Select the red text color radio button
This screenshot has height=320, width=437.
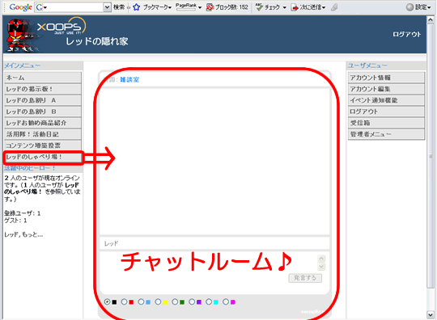125,302
